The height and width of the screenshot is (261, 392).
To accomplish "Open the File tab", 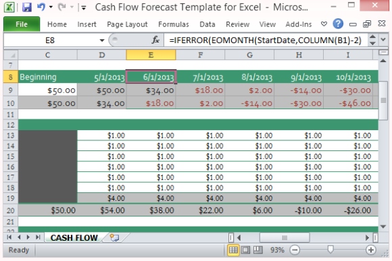I will [x=22, y=24].
